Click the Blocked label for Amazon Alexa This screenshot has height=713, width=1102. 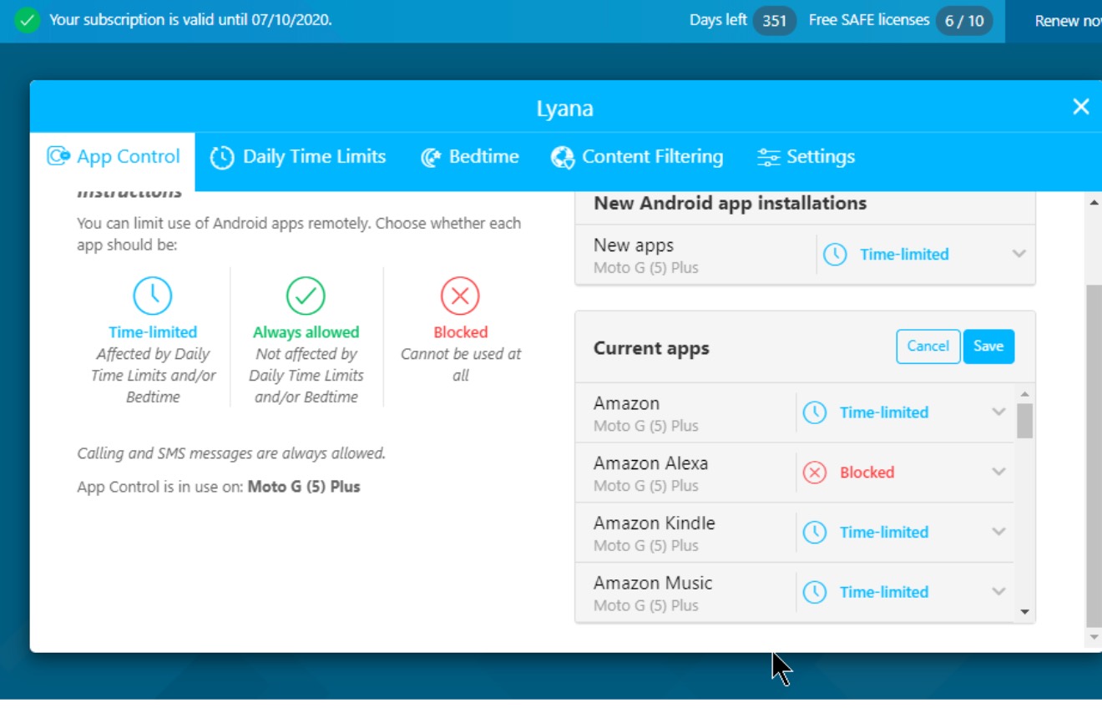point(867,473)
